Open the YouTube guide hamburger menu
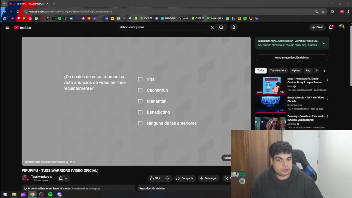352x198 pixels. 7,27
